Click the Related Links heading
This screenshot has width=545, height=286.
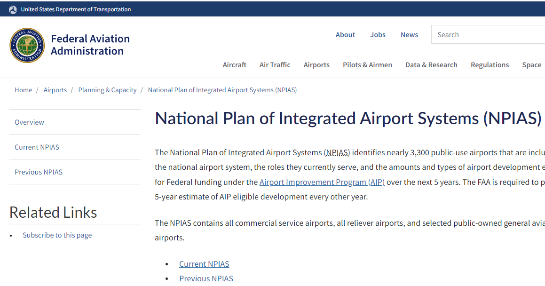pyautogui.click(x=53, y=212)
